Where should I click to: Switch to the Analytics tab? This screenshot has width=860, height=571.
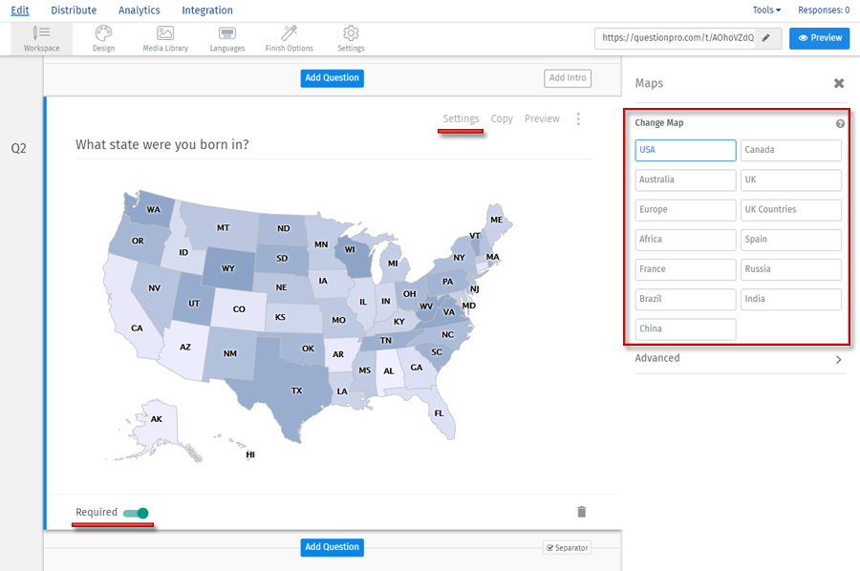(x=139, y=11)
